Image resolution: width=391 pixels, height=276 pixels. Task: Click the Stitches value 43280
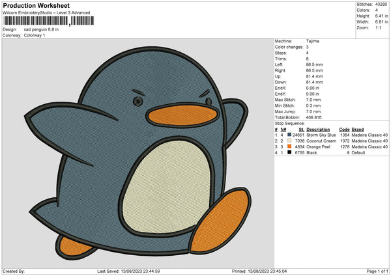[x=381, y=5]
